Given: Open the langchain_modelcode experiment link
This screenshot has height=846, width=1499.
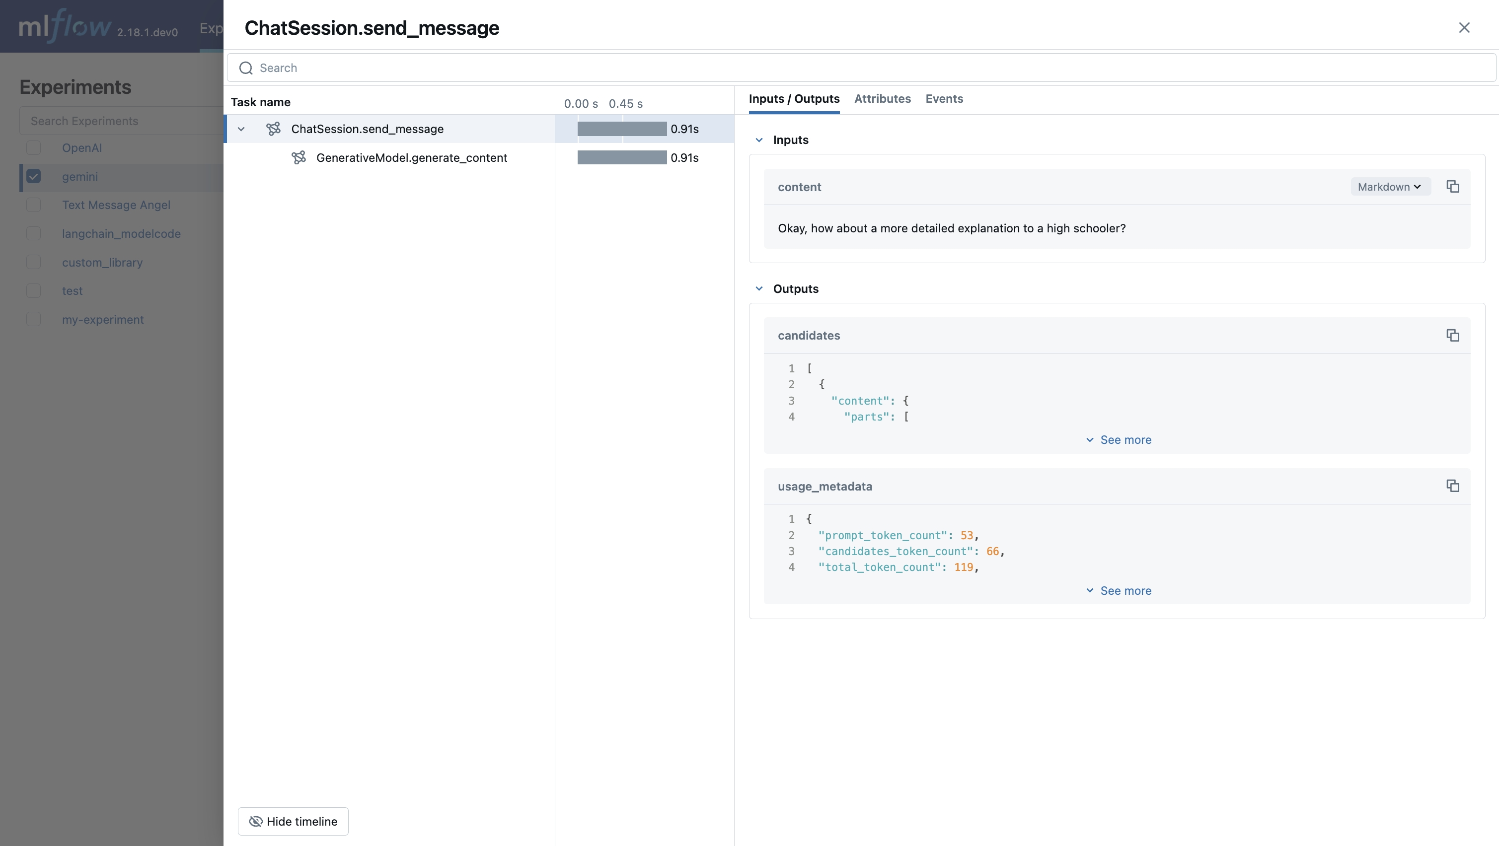Looking at the screenshot, I should [x=122, y=233].
